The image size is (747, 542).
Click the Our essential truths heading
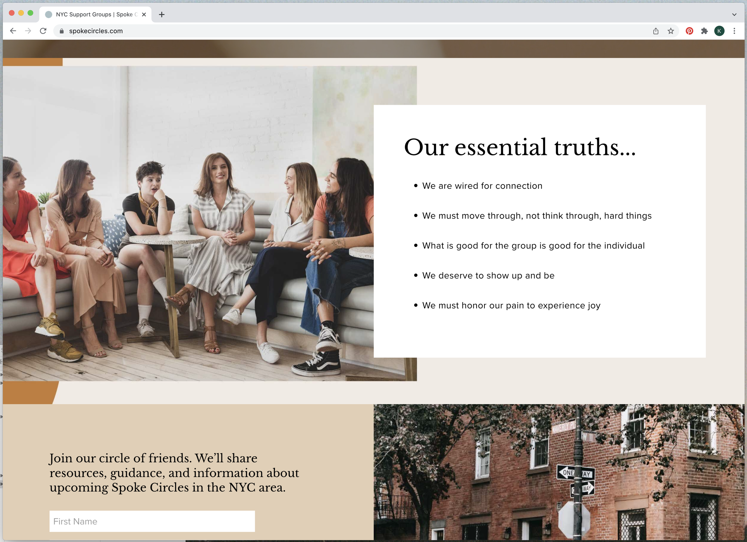point(519,147)
